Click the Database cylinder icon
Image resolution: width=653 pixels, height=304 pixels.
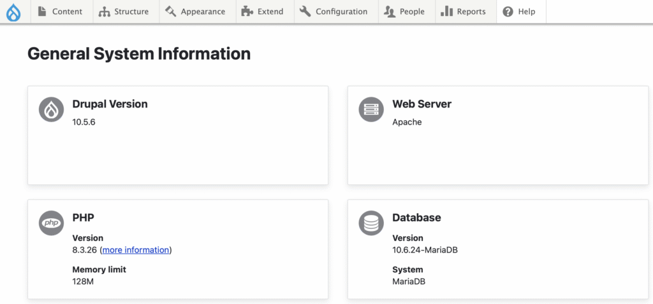pos(371,223)
